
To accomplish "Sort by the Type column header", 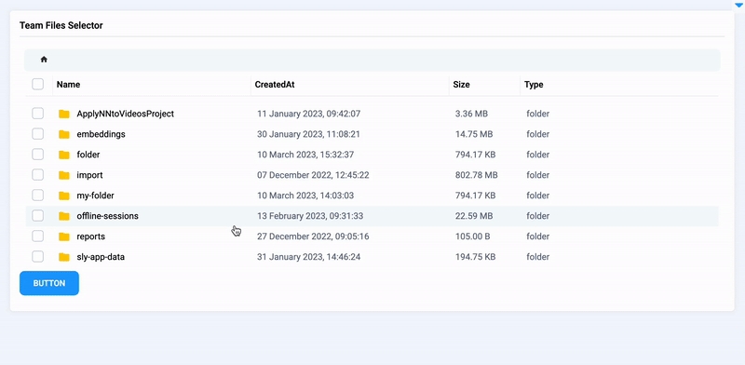I will tap(534, 85).
